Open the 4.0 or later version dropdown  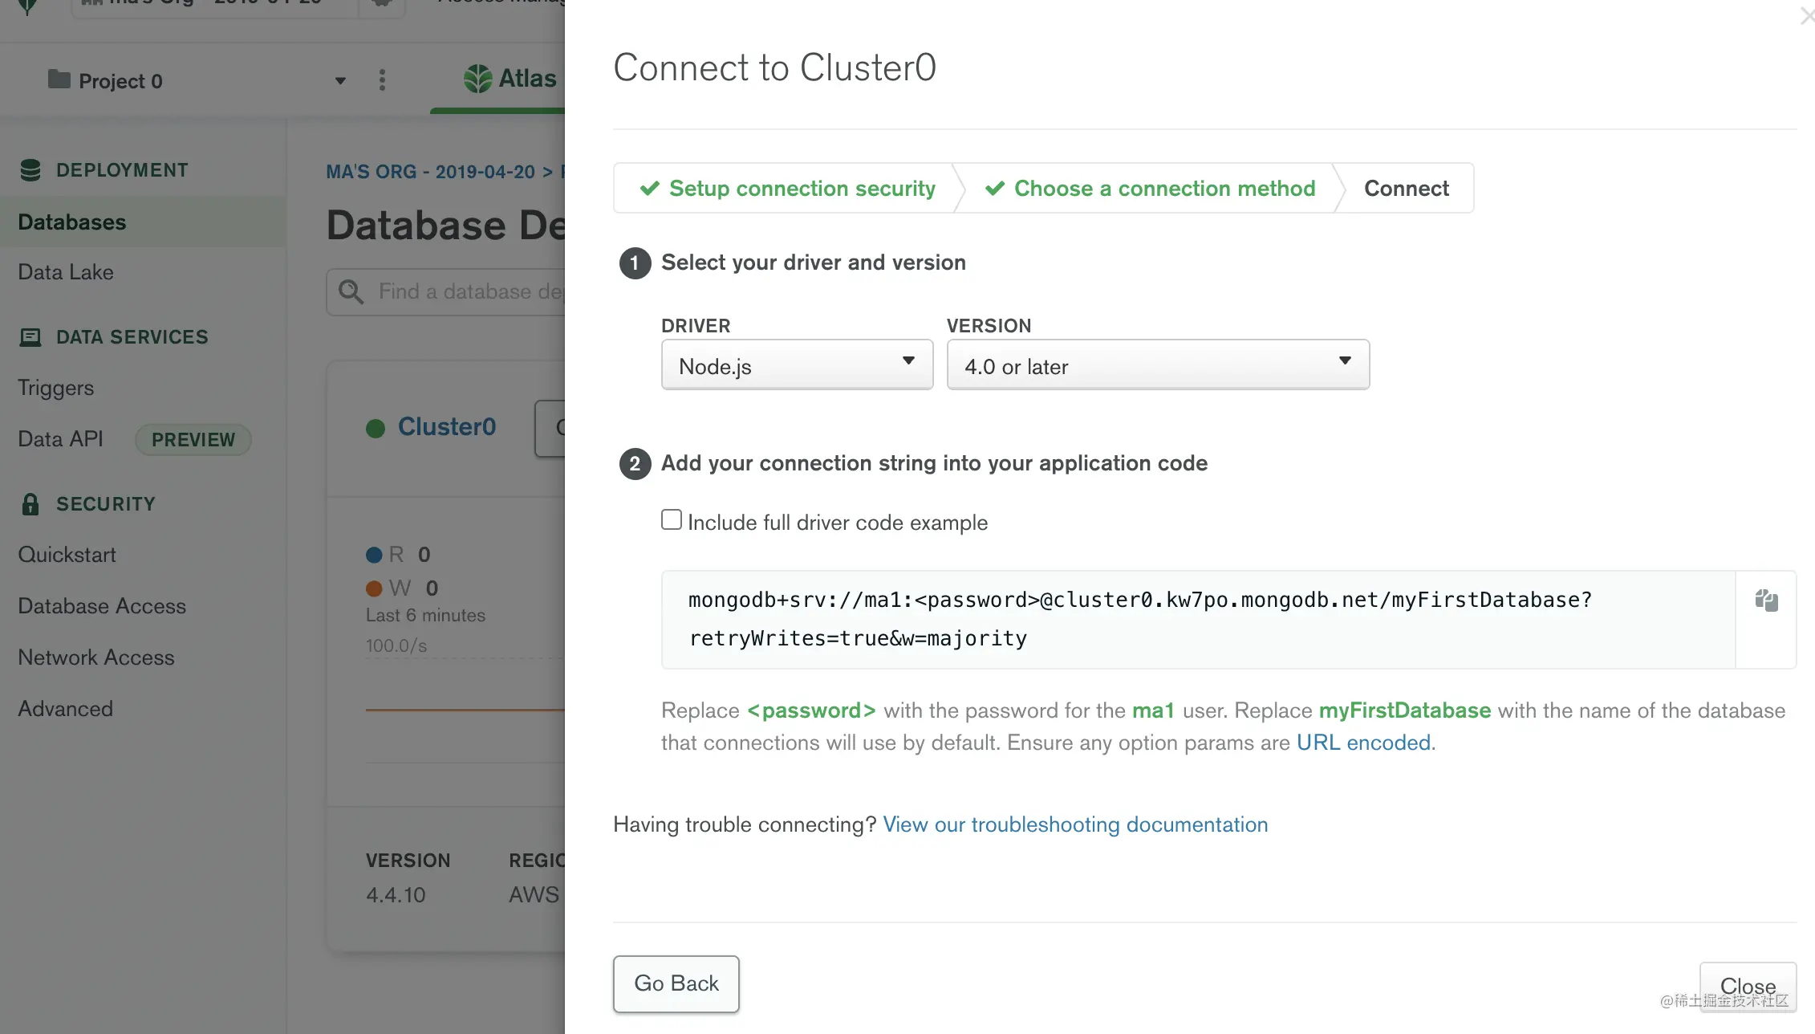pyautogui.click(x=1157, y=365)
